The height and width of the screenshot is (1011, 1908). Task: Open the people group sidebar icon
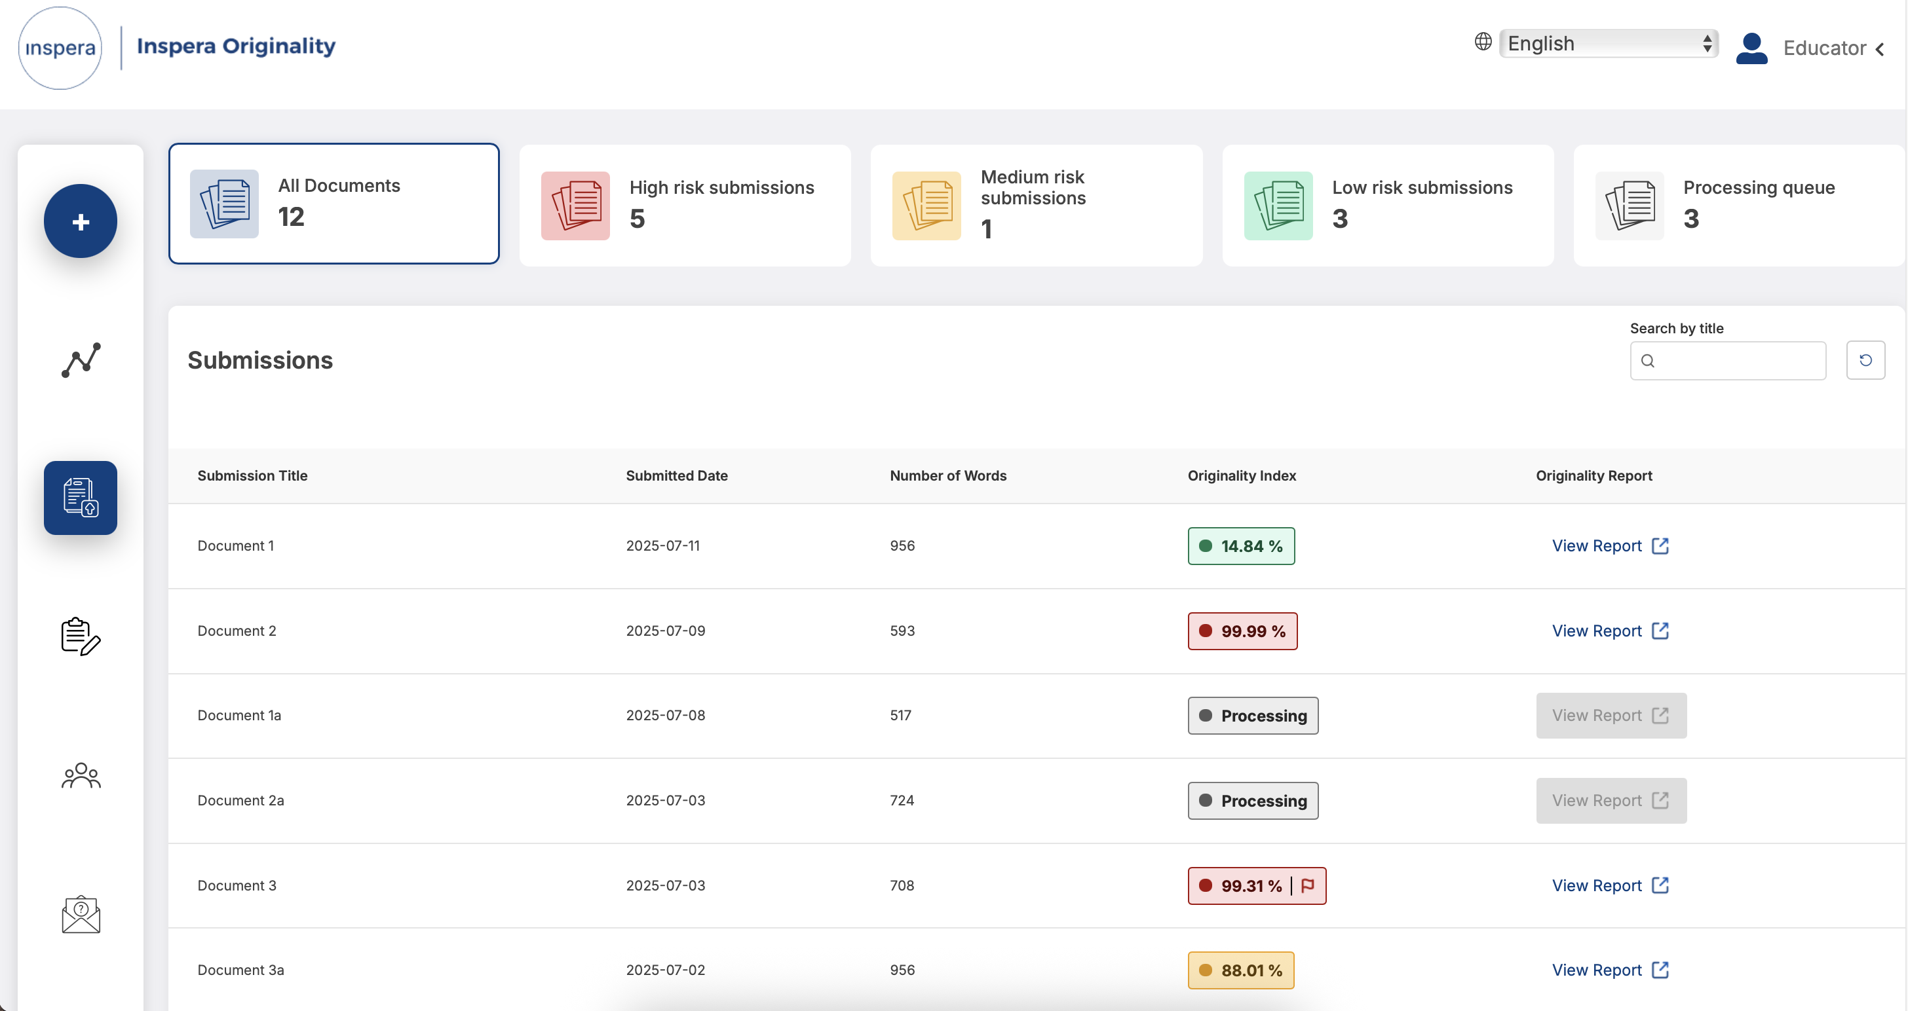(80, 775)
